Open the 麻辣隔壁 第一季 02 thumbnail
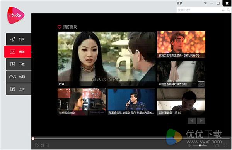 181,102
